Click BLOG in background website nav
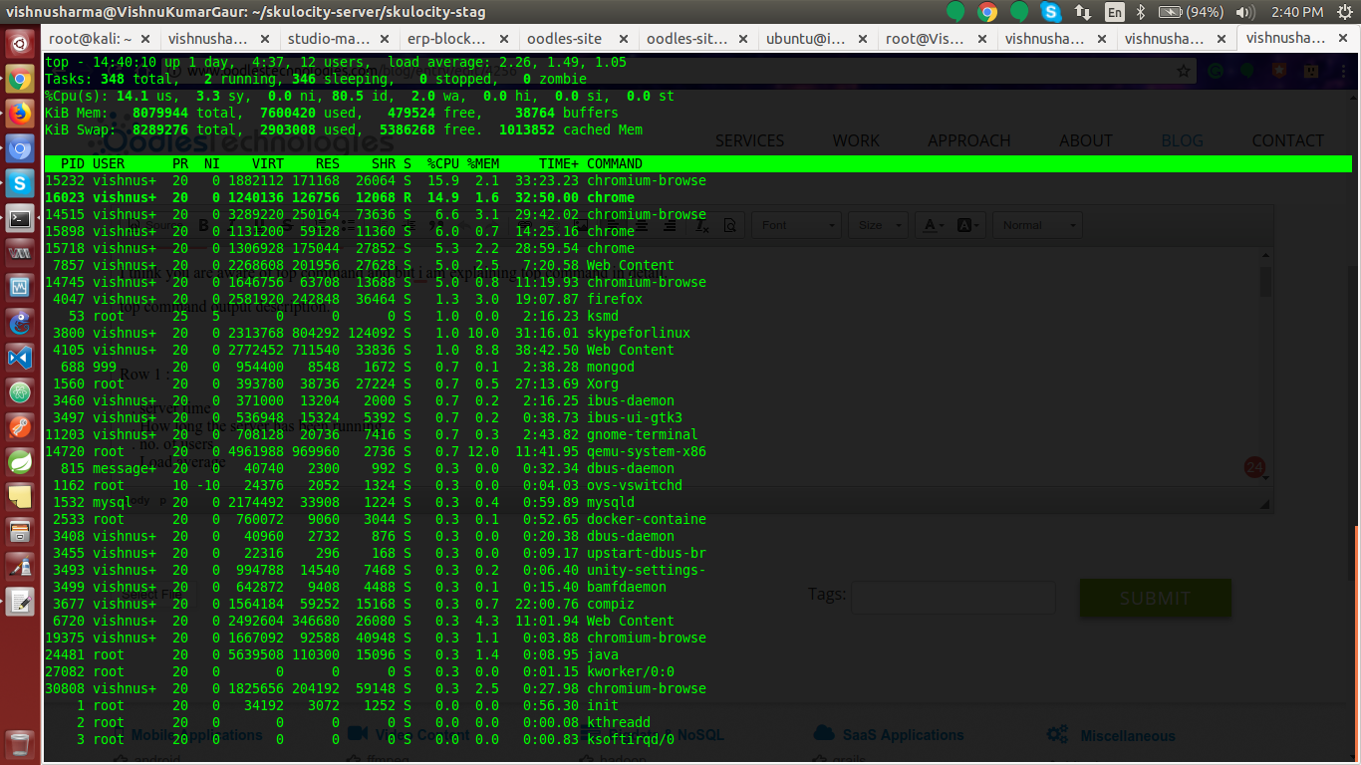This screenshot has height=765, width=1361. tap(1182, 140)
